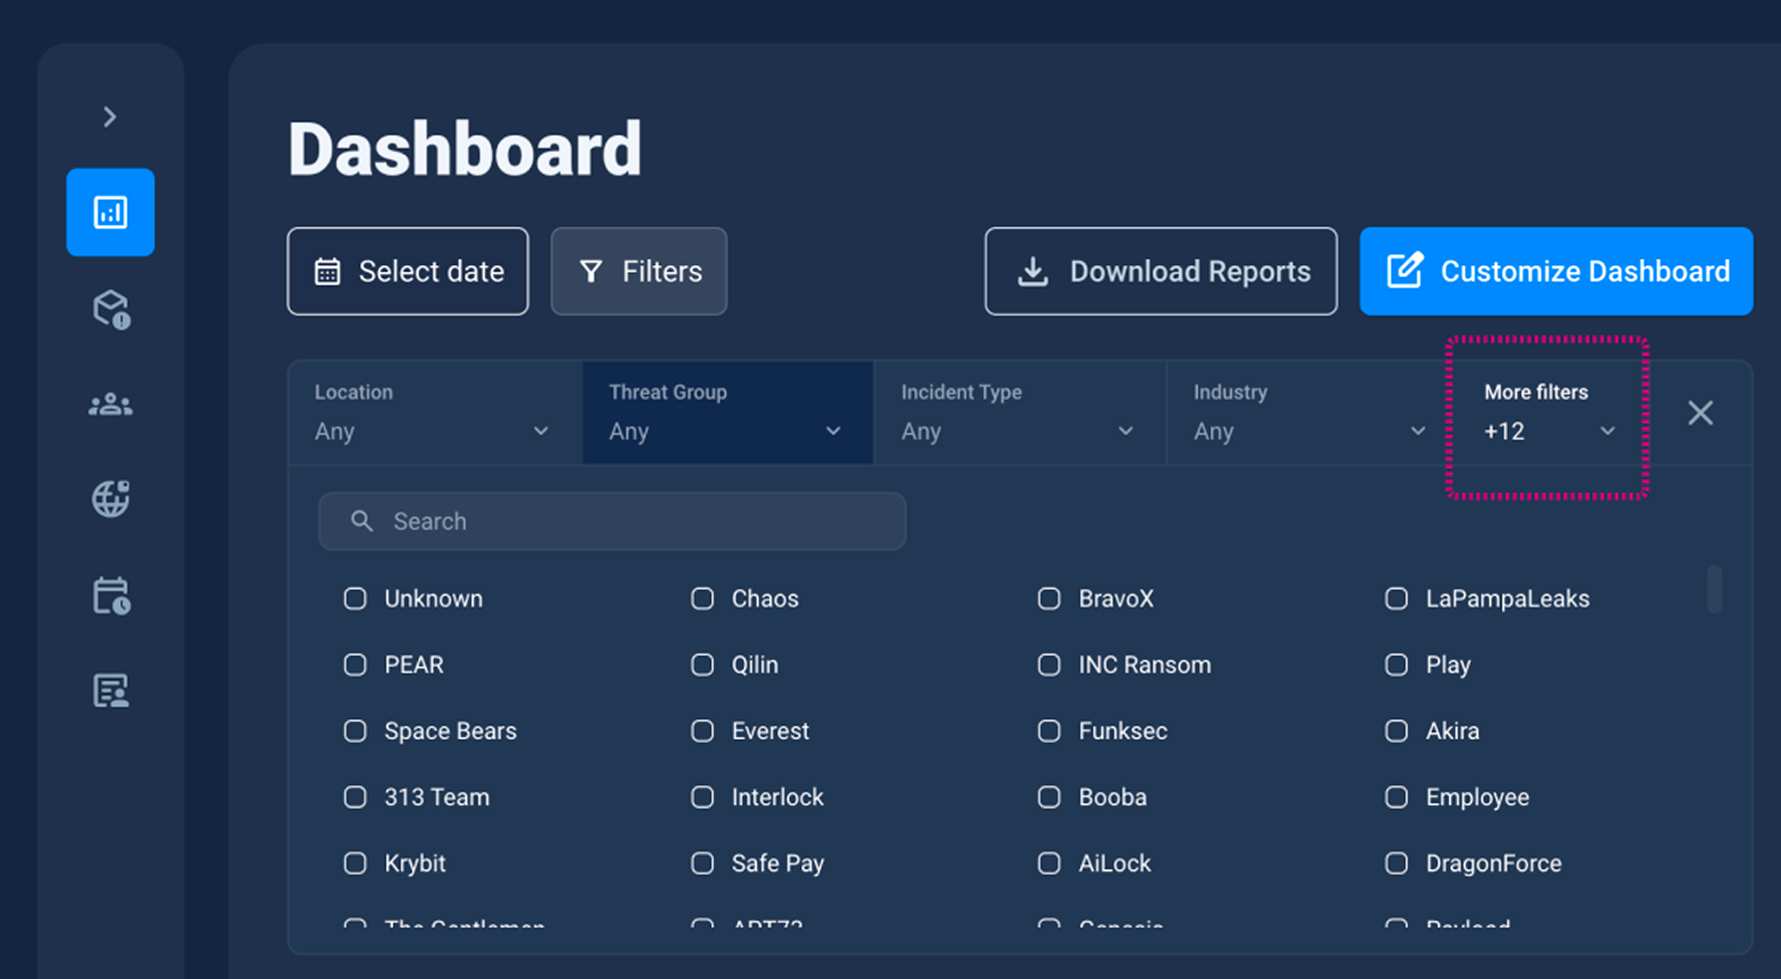Open the user report list icon in sidebar
Image resolution: width=1781 pixels, height=979 pixels.
(x=111, y=691)
